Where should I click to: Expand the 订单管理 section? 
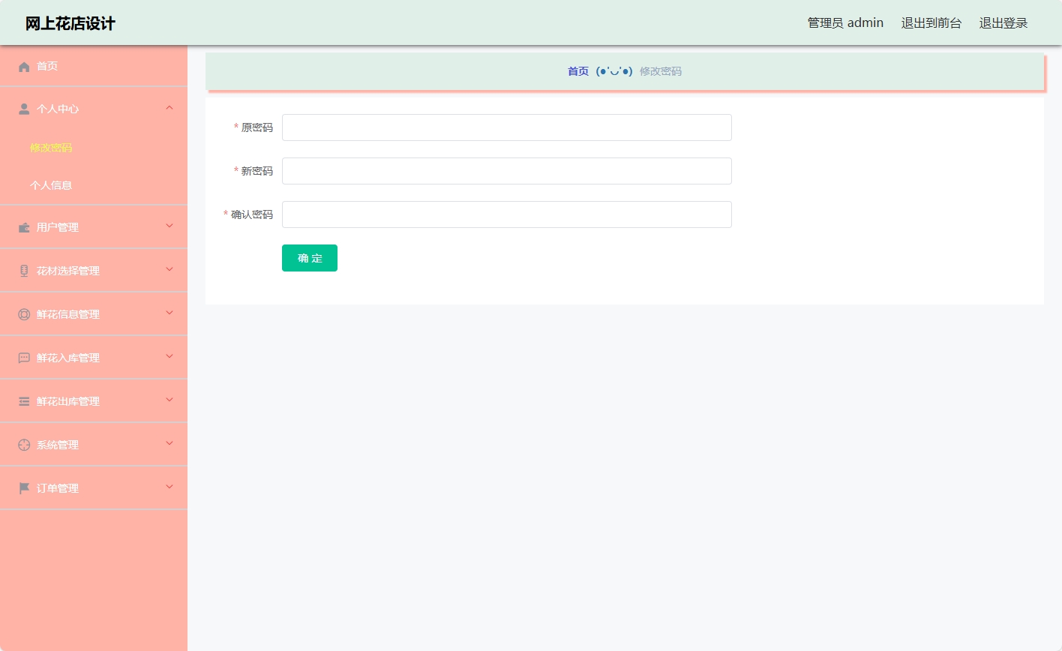169,487
